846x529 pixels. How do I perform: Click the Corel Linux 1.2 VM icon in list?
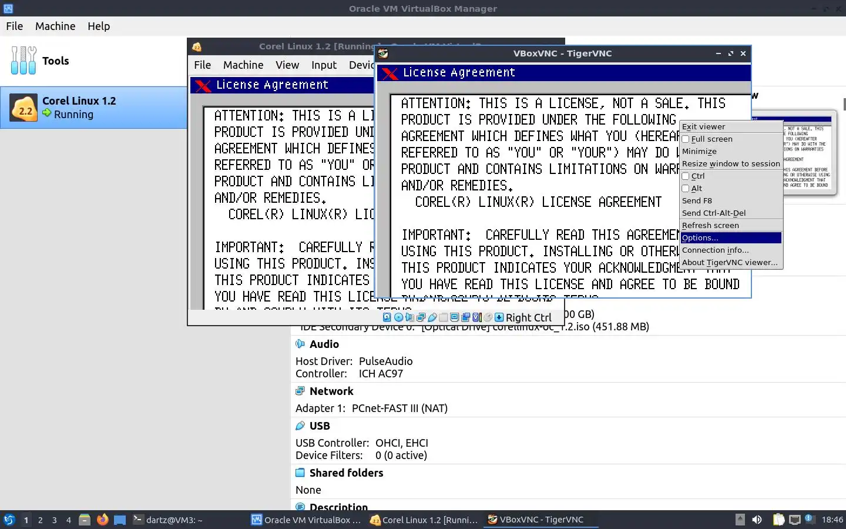[25, 108]
